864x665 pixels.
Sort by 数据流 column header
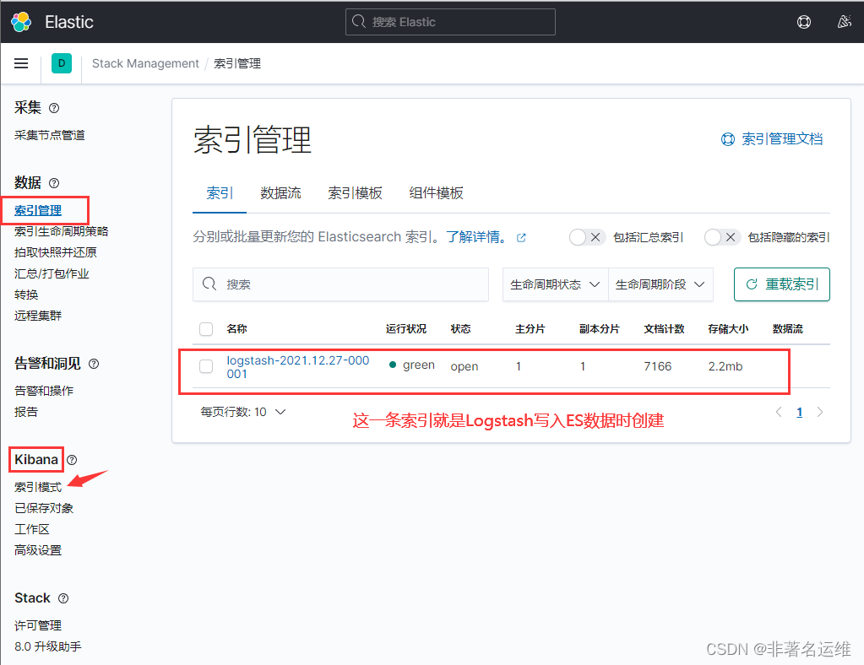click(x=788, y=328)
